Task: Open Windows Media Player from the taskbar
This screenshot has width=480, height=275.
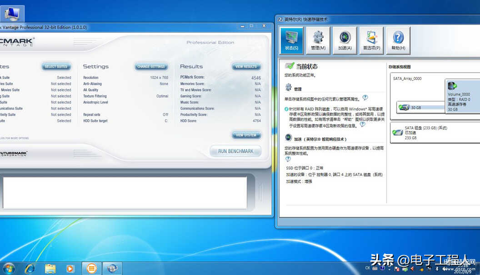Action: (x=70, y=269)
